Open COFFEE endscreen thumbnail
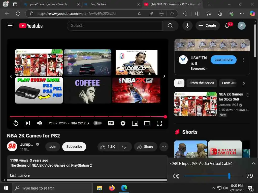Screen dimensions: 258x193 click(87, 90)
